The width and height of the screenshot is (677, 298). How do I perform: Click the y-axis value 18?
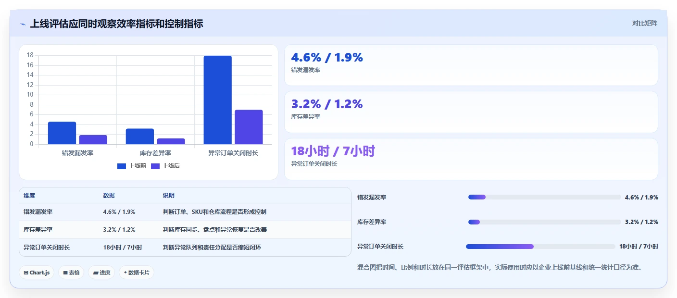(30, 55)
